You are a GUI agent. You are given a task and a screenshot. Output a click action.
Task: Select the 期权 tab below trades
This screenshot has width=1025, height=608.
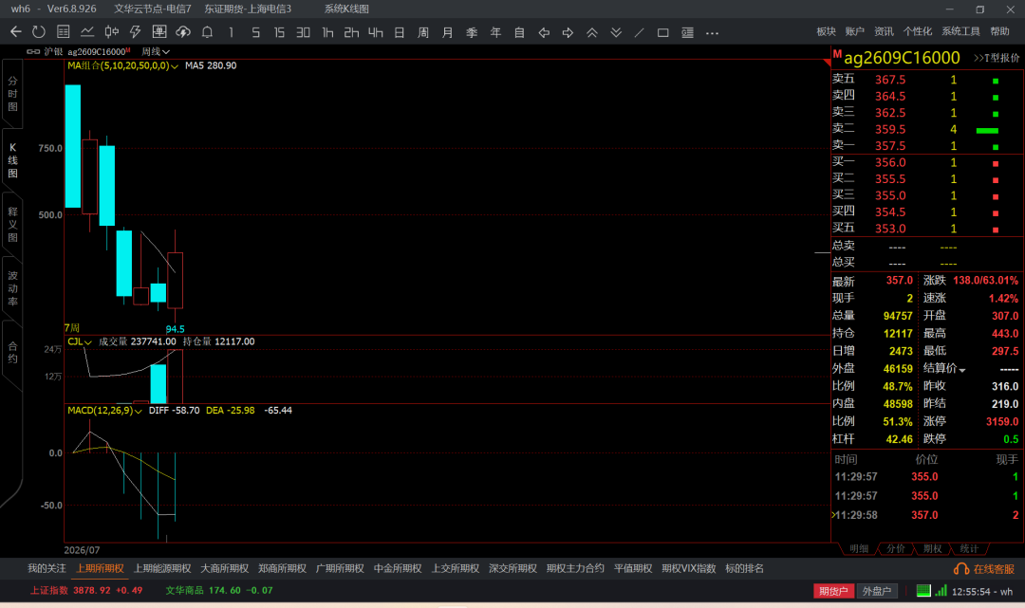coord(932,548)
